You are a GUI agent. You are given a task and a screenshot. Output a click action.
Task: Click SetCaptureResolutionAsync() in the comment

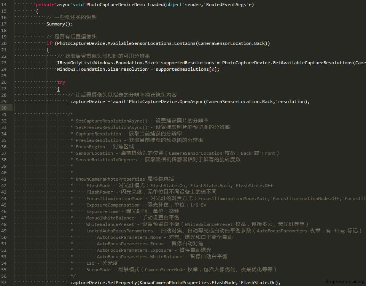click(x=111, y=121)
